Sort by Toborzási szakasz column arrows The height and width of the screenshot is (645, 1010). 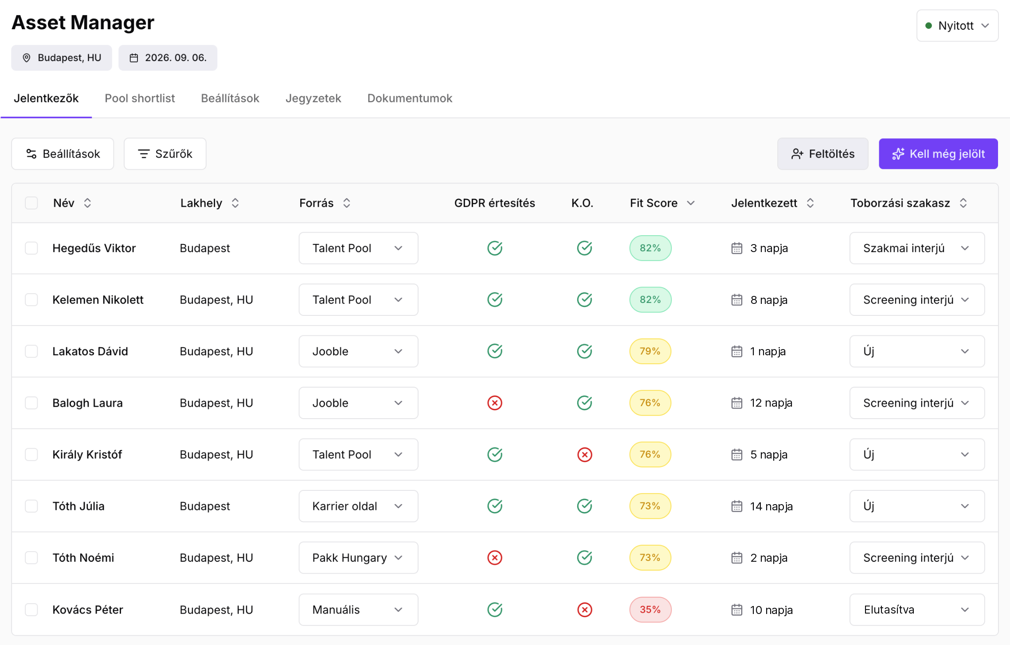pyautogui.click(x=963, y=203)
